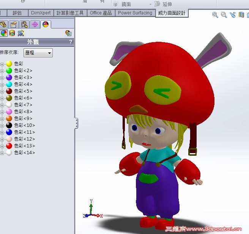Image resolution: width=249 pixels, height=234 pixels.
Task: Click the purple overalls on the model
Action: (x=157, y=191)
